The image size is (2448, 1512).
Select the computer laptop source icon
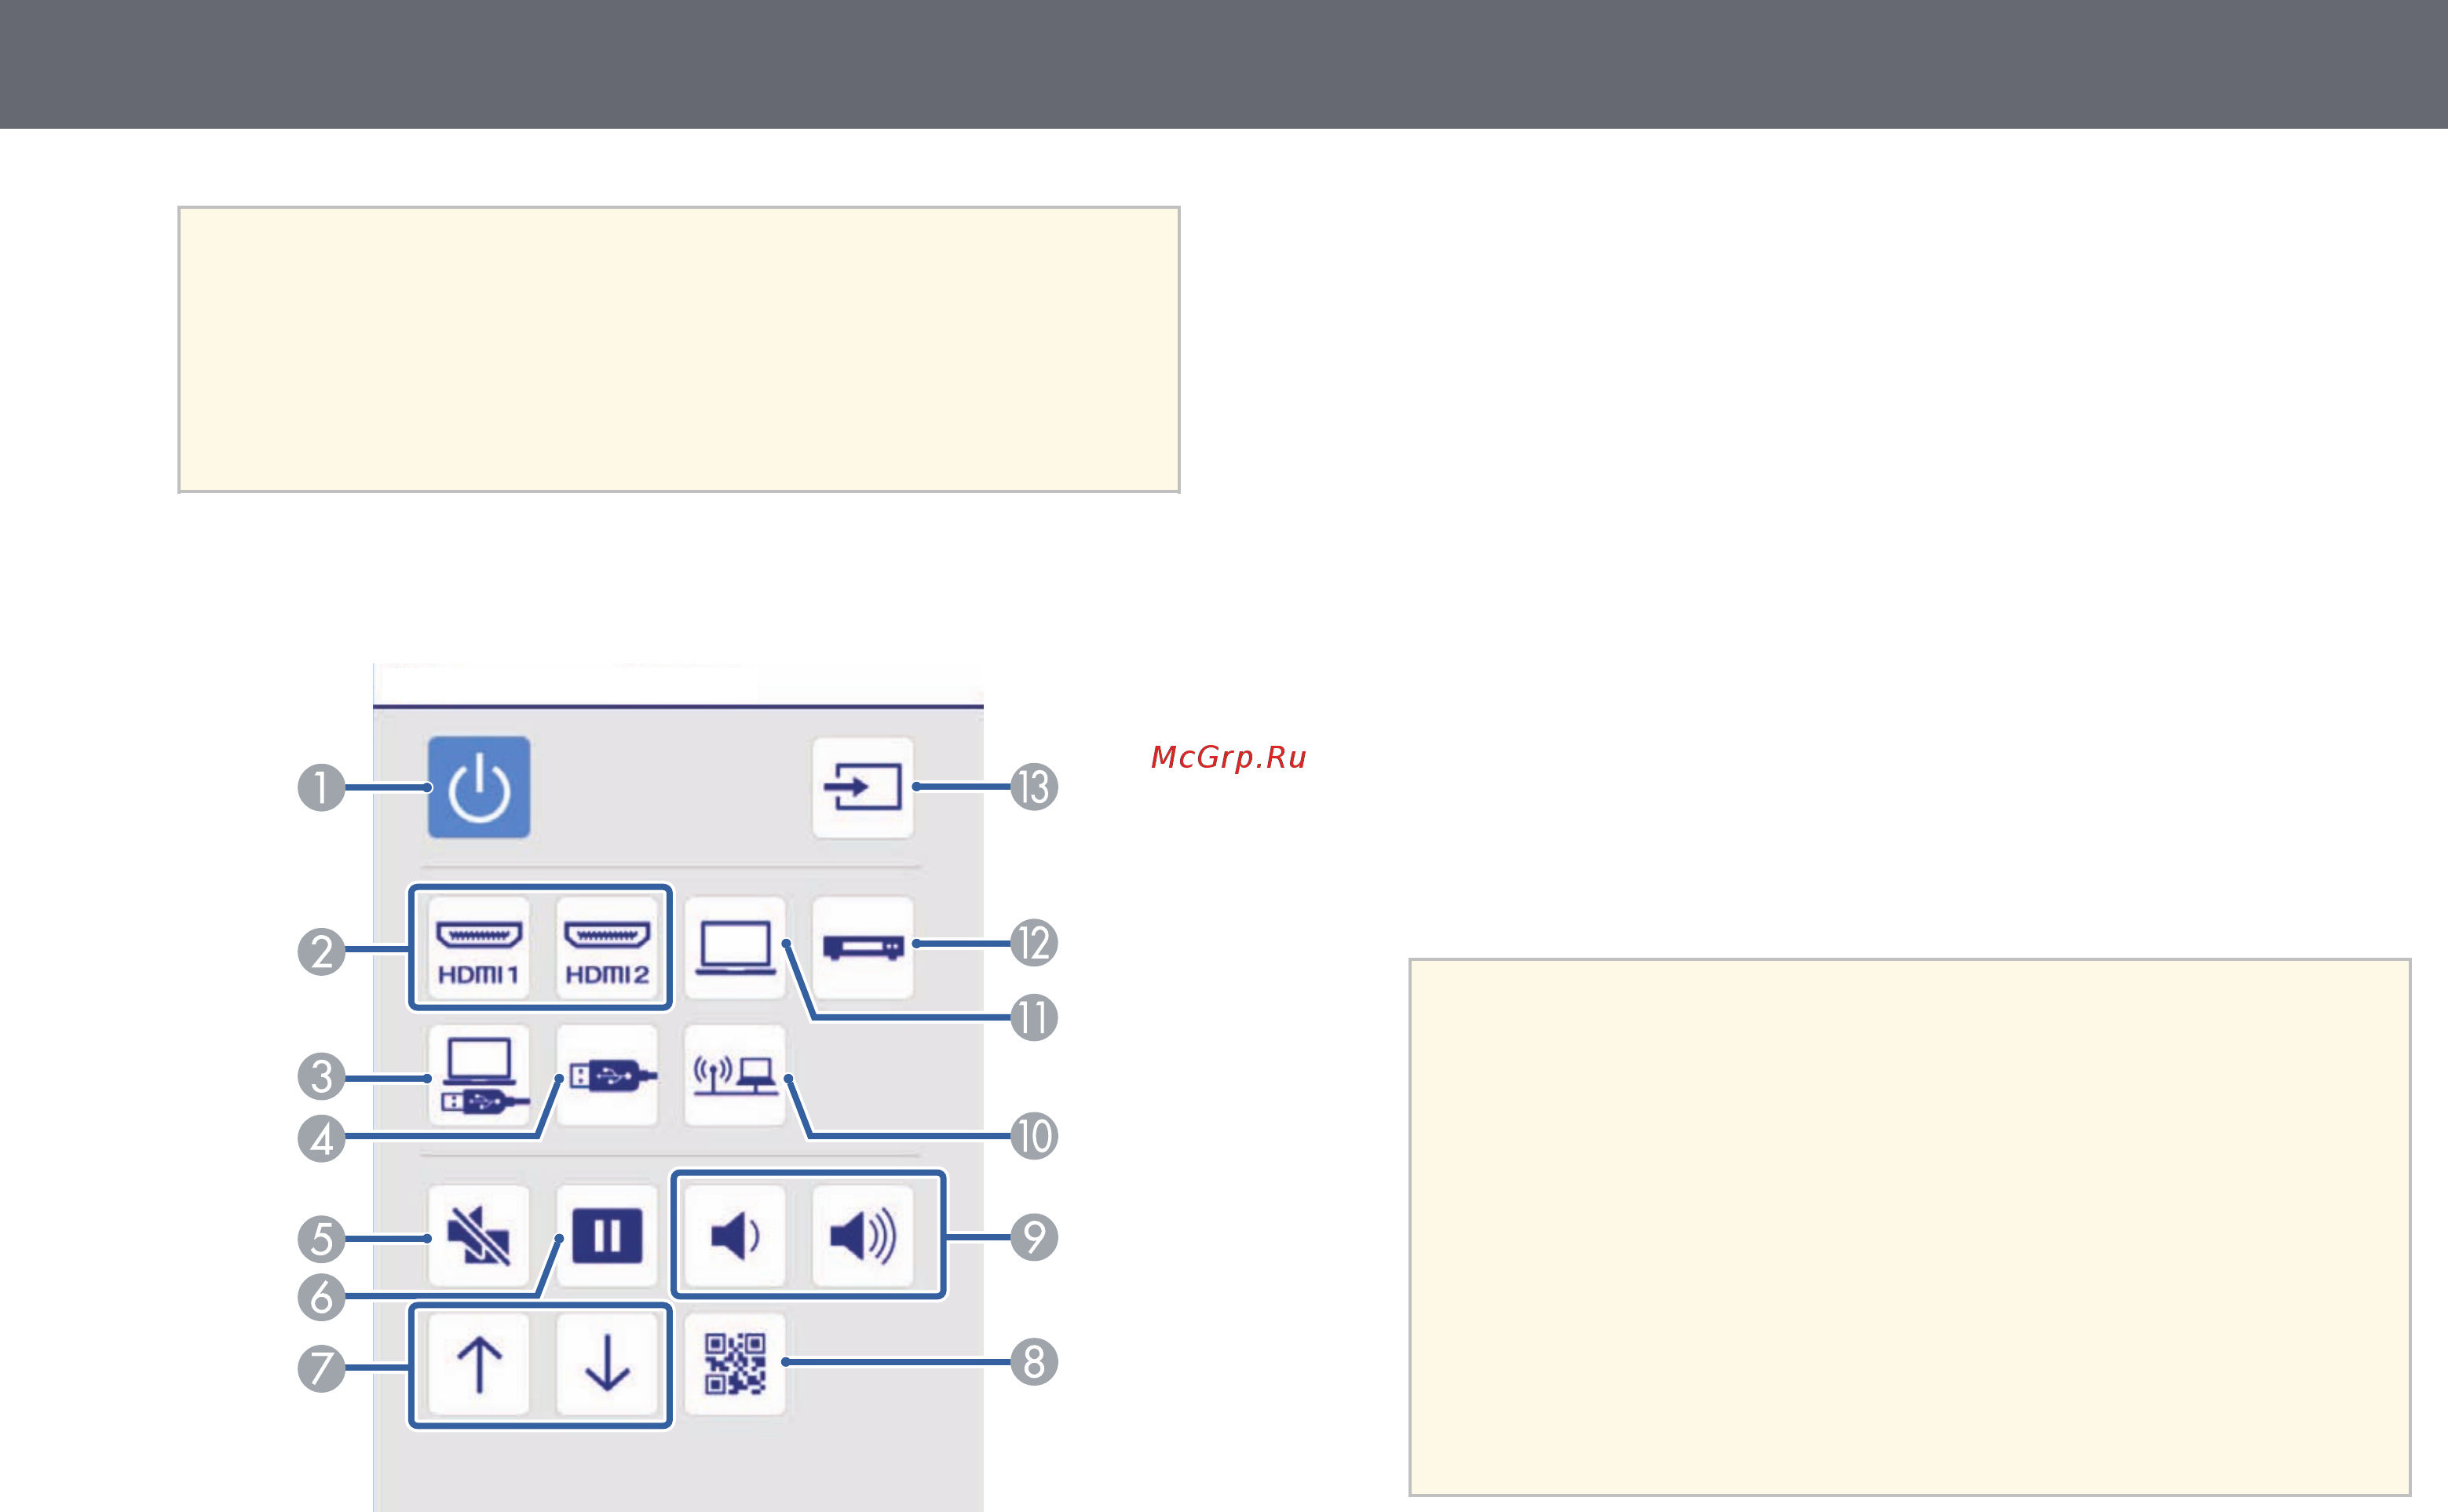(735, 947)
